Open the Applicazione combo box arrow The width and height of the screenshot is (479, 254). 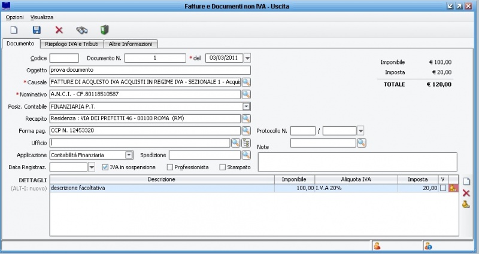click(129, 155)
